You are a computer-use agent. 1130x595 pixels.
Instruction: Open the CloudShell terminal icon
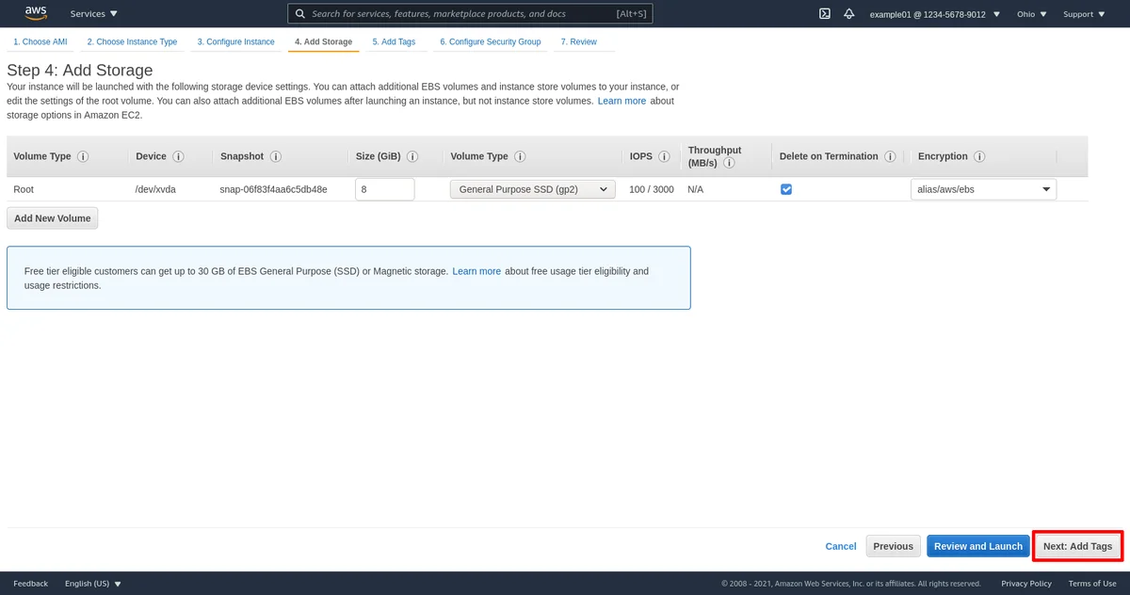pyautogui.click(x=824, y=14)
